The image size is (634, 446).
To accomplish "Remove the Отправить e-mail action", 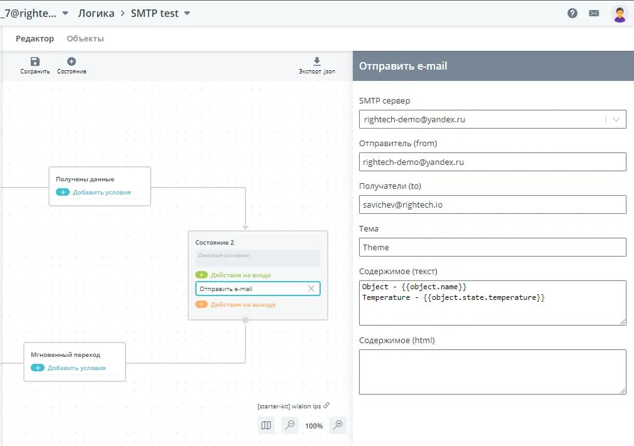I will (x=311, y=289).
